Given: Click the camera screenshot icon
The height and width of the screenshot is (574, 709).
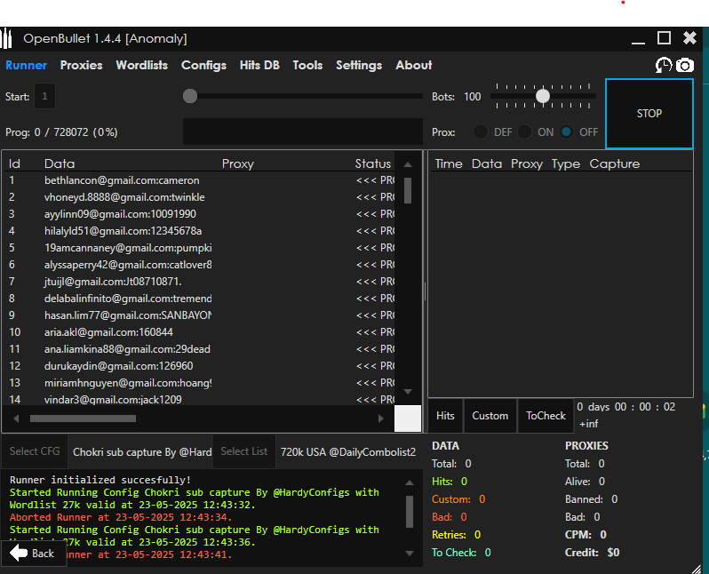Looking at the screenshot, I should pyautogui.click(x=684, y=65).
